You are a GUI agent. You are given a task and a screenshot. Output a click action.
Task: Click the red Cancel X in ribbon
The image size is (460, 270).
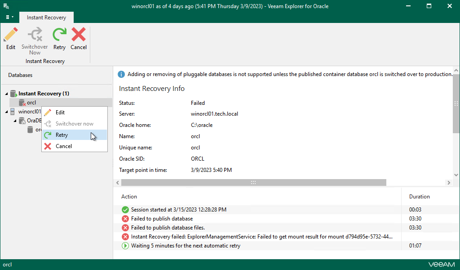(79, 35)
